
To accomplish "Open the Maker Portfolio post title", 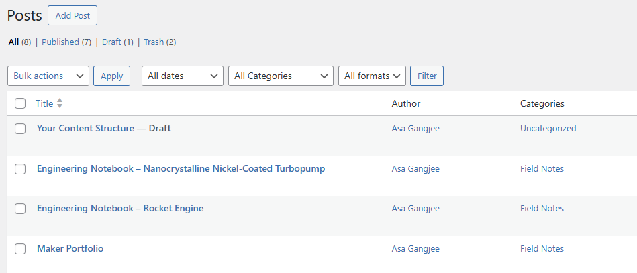I will click(70, 248).
